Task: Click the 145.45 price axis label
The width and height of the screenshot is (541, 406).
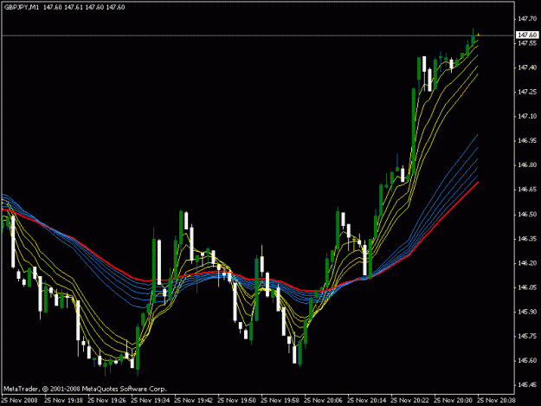Action: (527, 385)
